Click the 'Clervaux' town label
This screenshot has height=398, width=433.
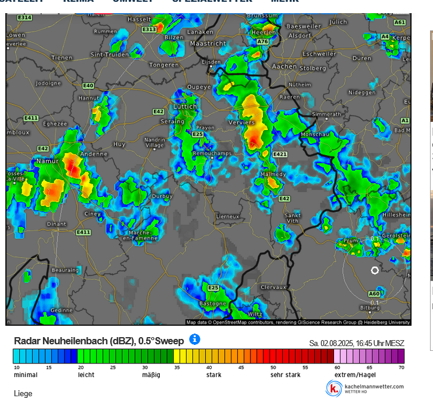pos(274,287)
